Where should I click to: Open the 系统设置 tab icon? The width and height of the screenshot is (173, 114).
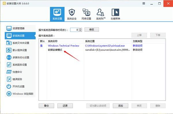coord(57,12)
